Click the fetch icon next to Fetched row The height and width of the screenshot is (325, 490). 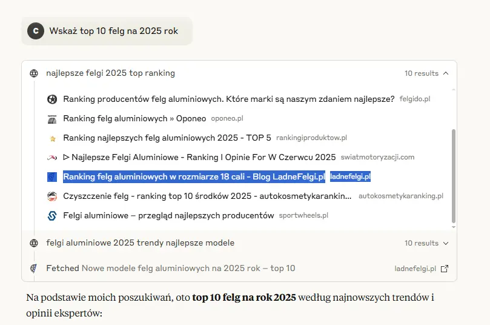34,269
